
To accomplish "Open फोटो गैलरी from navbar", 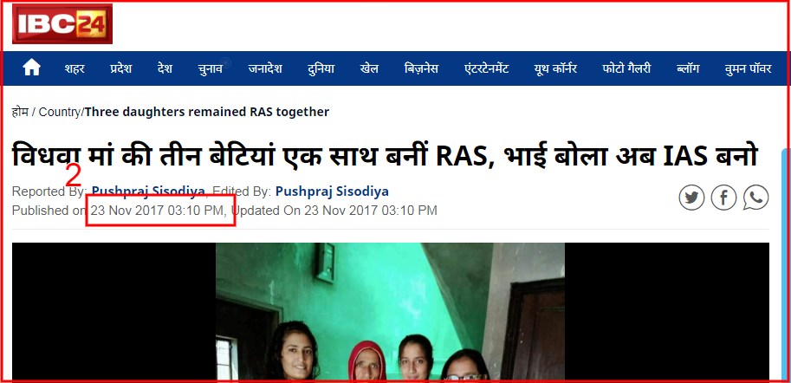I will coord(626,68).
